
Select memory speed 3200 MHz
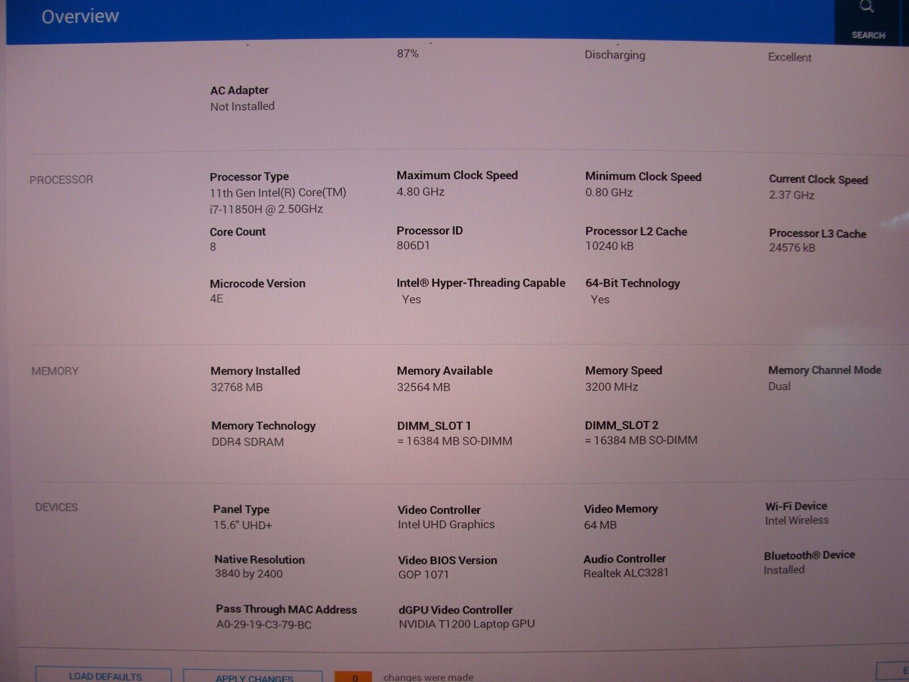[x=611, y=386]
